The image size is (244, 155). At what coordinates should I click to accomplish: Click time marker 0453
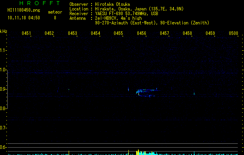[x=73, y=33]
